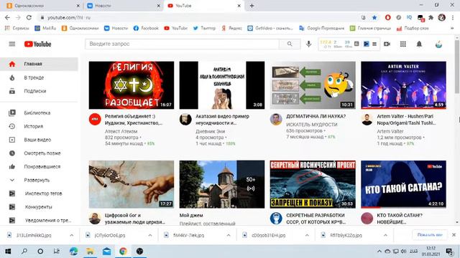This screenshot has height=258, width=460.
Task: Switch to the Одноклассники tab
Action: click(42, 6)
